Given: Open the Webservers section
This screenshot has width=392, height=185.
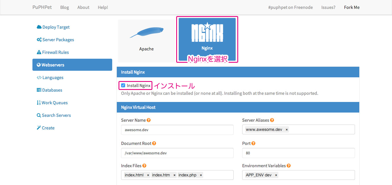Looking at the screenshot, I should click(x=72, y=65).
